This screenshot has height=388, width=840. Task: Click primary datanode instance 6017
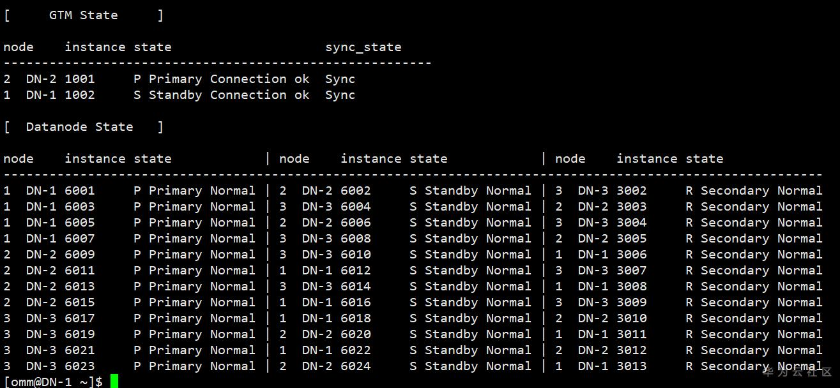79,318
